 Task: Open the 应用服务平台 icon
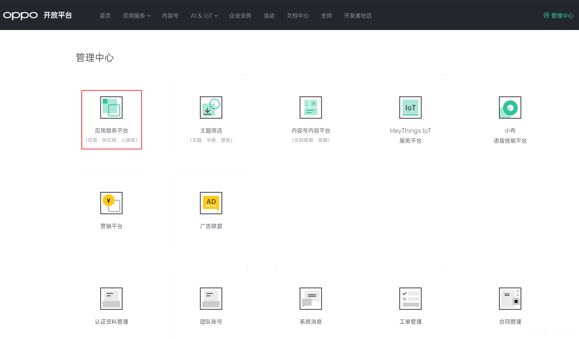point(111,108)
